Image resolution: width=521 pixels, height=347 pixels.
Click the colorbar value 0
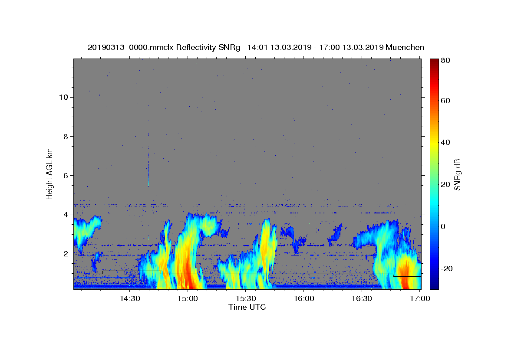(x=444, y=226)
